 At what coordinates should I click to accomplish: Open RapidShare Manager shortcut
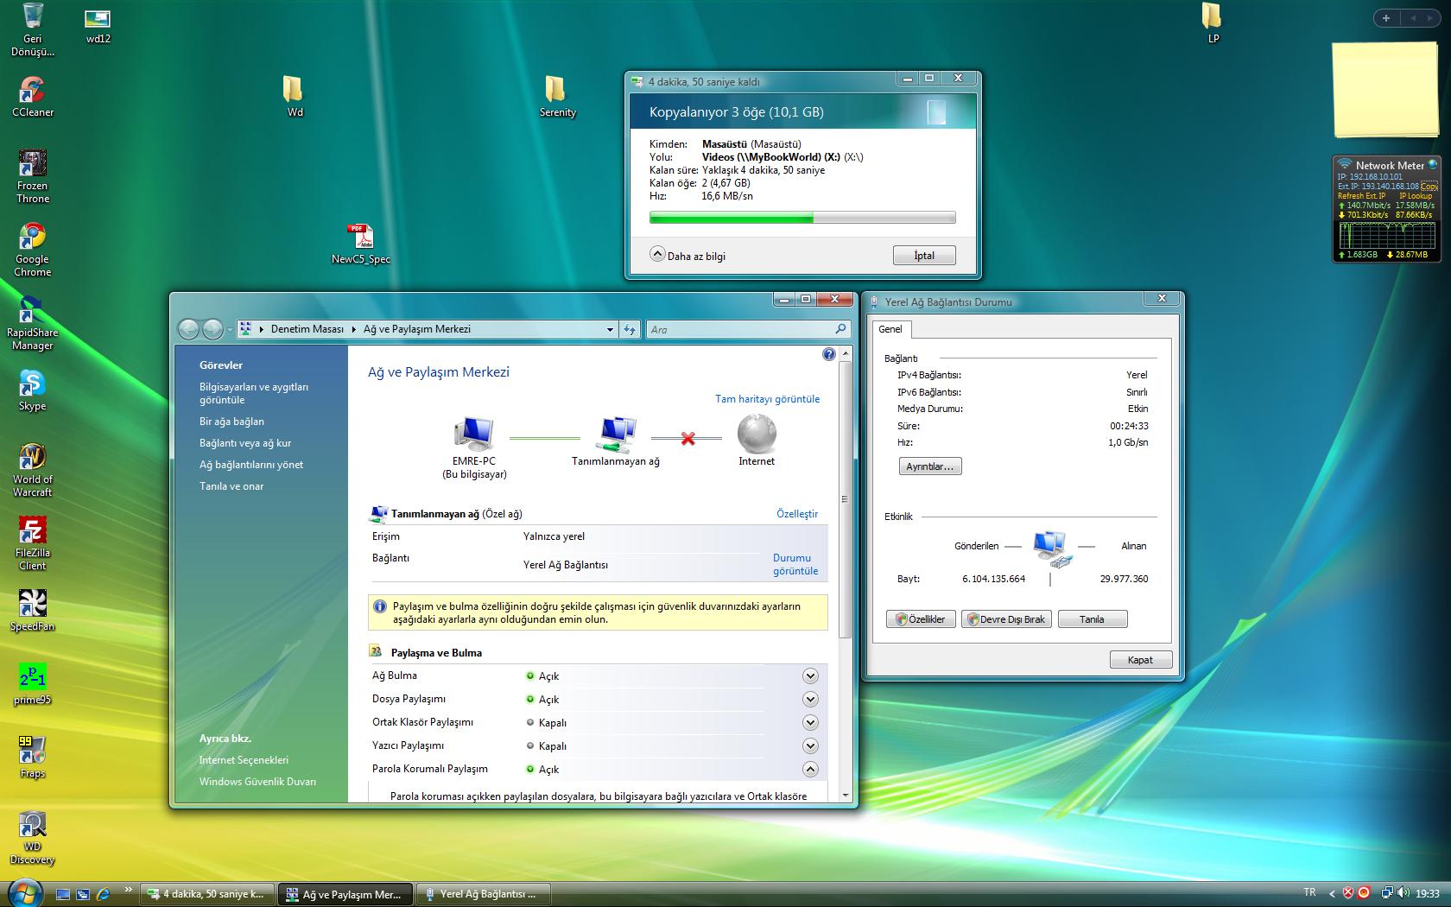(x=33, y=323)
